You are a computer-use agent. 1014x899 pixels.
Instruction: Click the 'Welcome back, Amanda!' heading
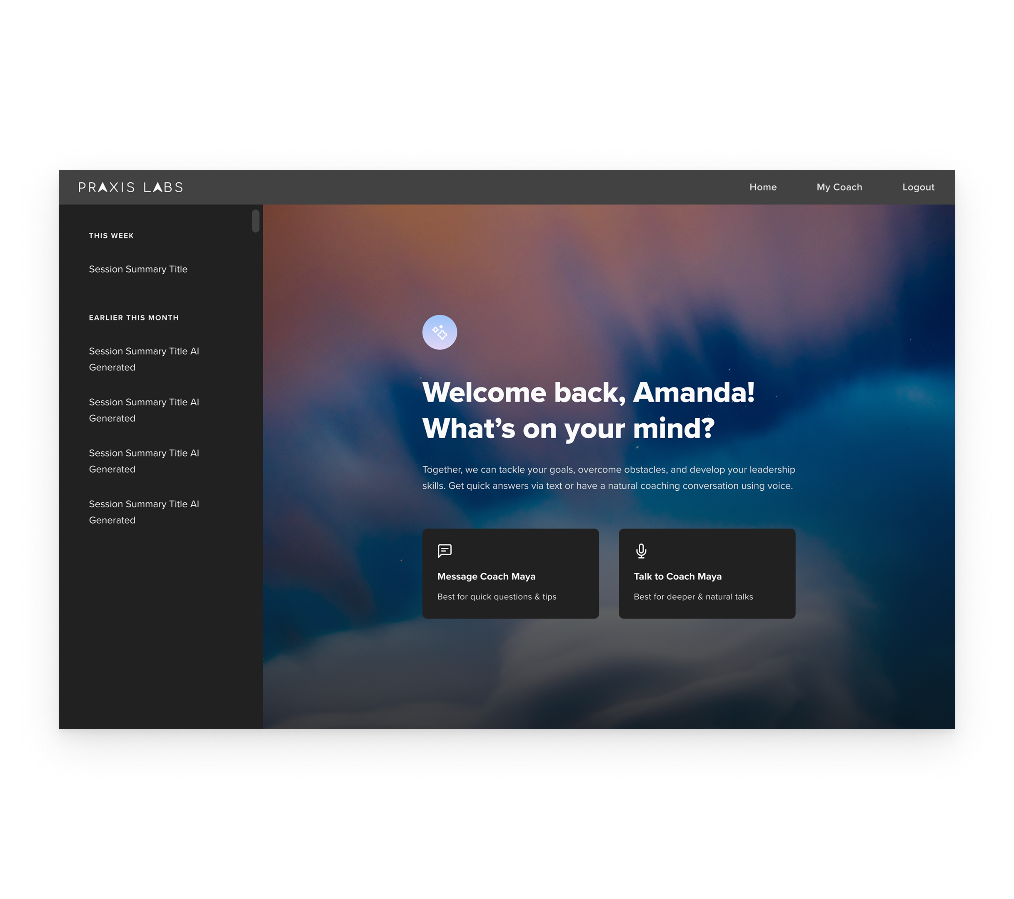(x=588, y=392)
